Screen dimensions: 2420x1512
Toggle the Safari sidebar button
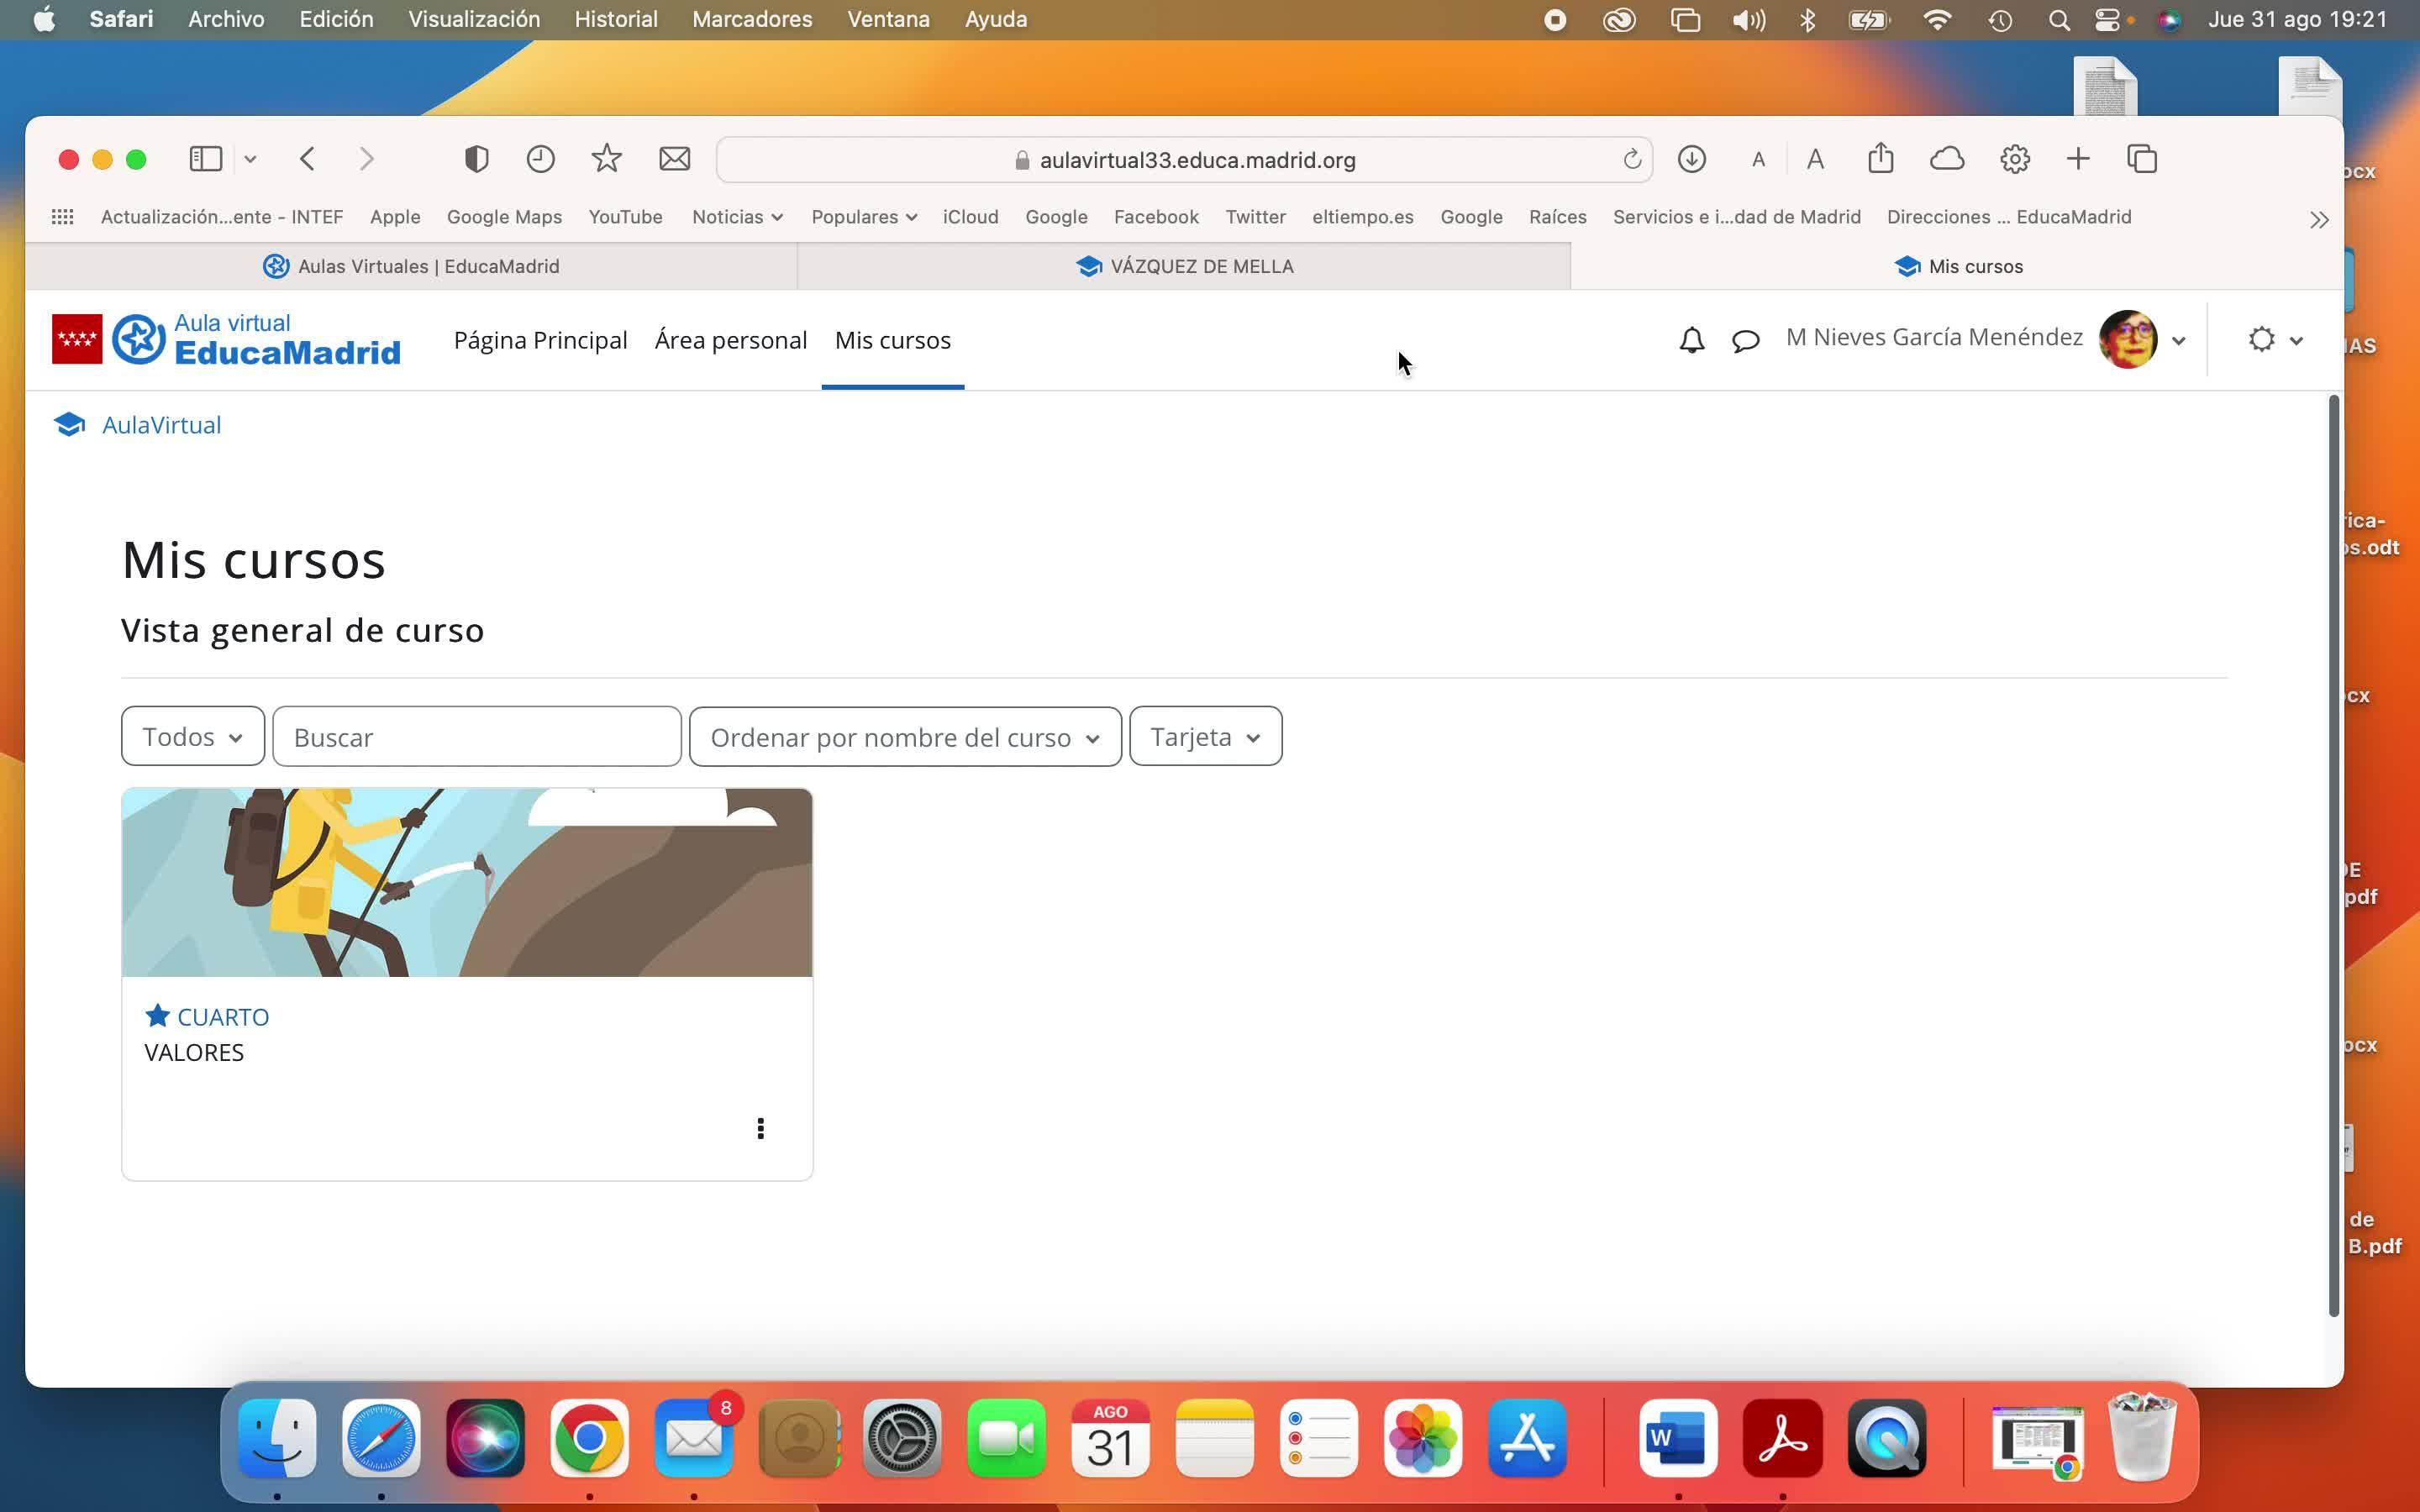(x=206, y=159)
